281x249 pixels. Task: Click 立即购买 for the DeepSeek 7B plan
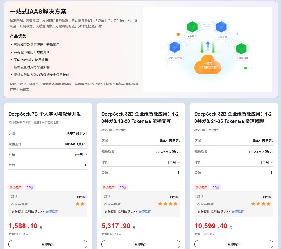coord(48,244)
